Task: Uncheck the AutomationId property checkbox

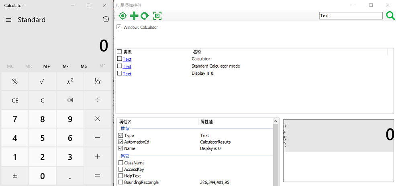Action: (x=121, y=142)
